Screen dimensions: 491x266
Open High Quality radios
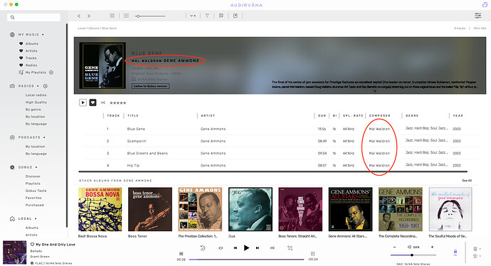[x=36, y=102]
